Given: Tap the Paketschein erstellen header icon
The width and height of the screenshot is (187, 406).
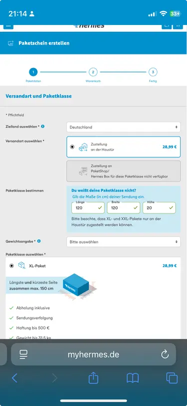Looking at the screenshot, I should [10, 43].
